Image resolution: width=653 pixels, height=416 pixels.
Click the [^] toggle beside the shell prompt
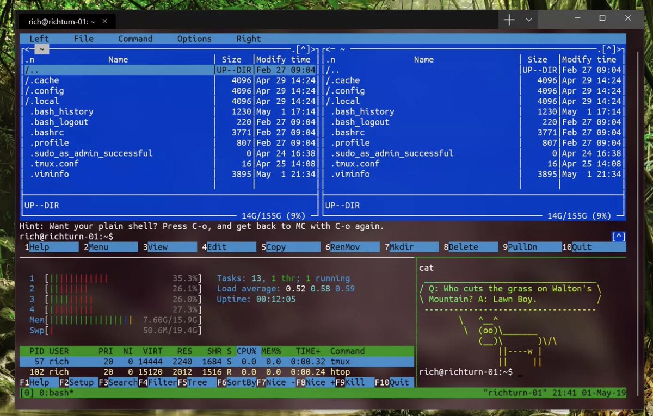click(x=619, y=237)
